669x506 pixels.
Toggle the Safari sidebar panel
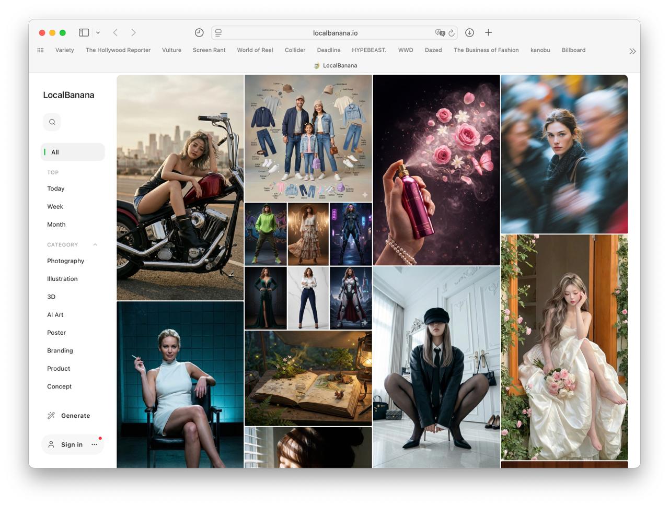coord(84,32)
